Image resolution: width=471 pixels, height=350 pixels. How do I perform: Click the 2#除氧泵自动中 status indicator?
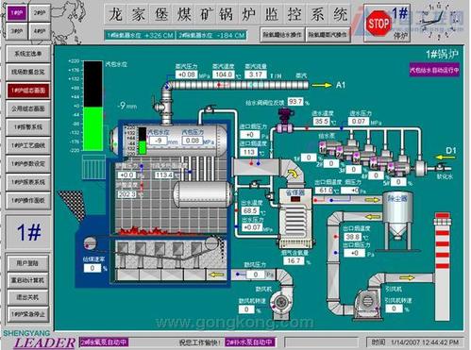104,342
